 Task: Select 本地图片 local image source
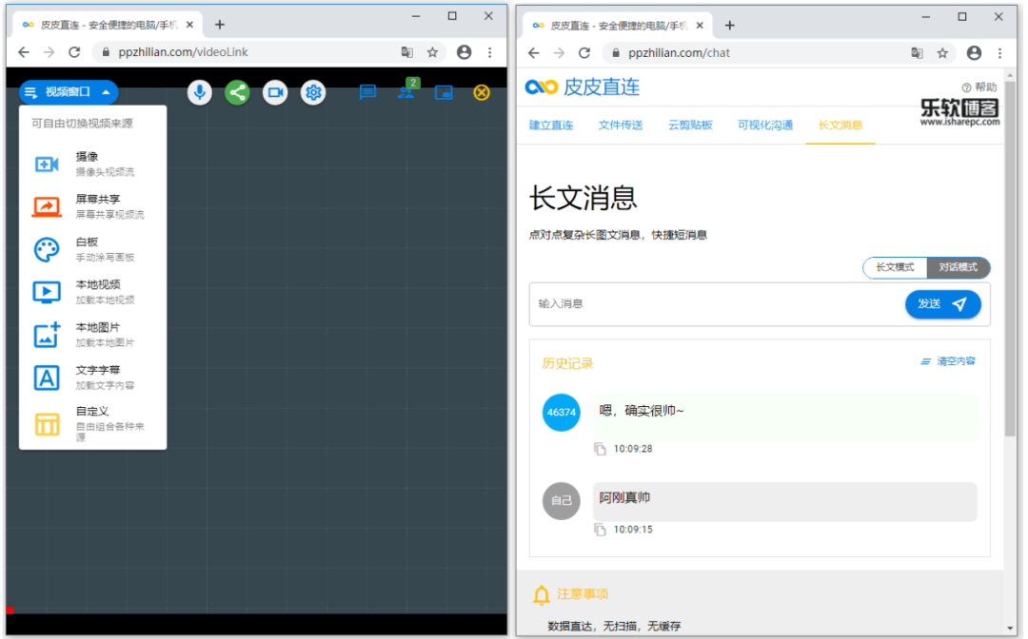[92, 334]
